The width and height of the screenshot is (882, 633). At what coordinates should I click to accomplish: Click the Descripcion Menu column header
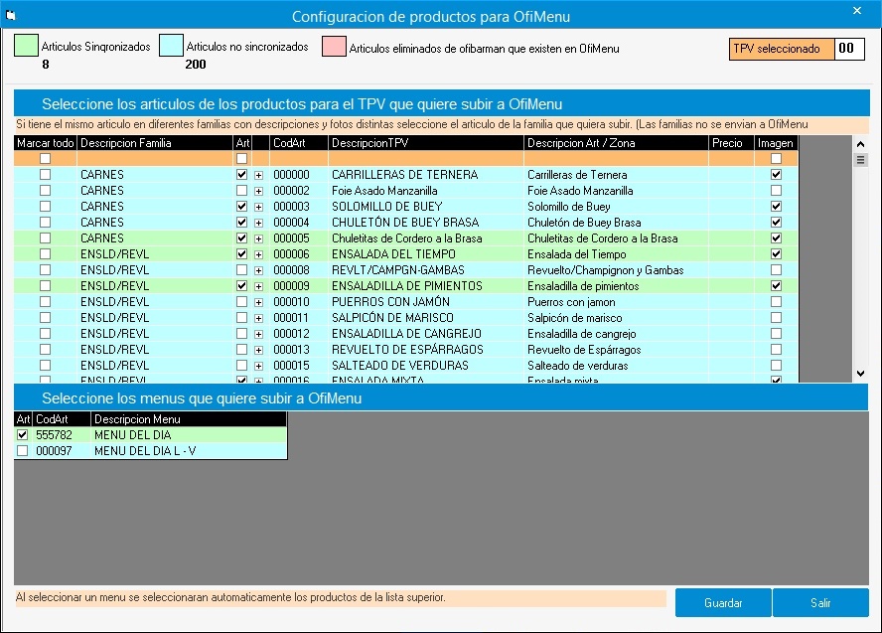[189, 418]
